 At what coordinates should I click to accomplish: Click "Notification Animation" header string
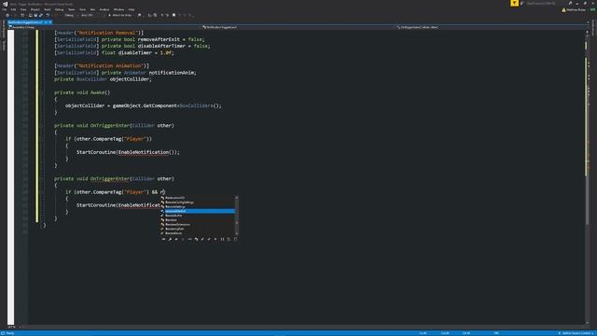(x=110, y=66)
